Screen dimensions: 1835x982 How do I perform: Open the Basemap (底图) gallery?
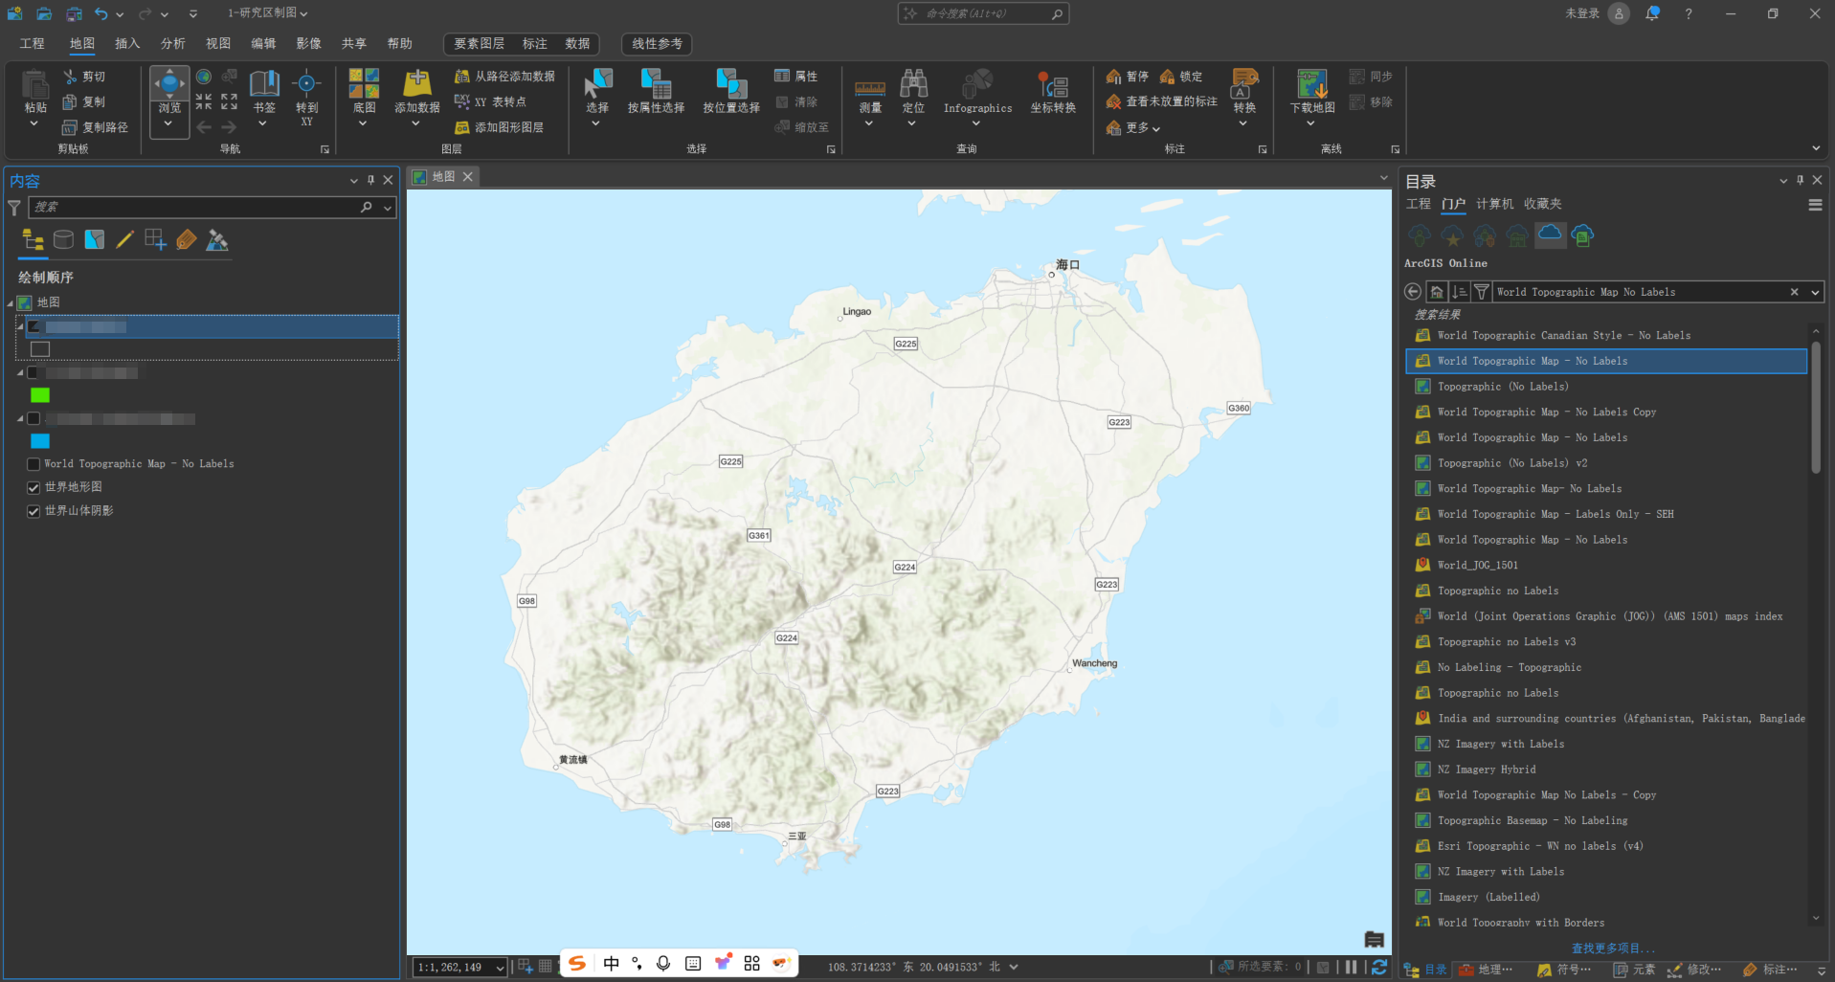(364, 86)
